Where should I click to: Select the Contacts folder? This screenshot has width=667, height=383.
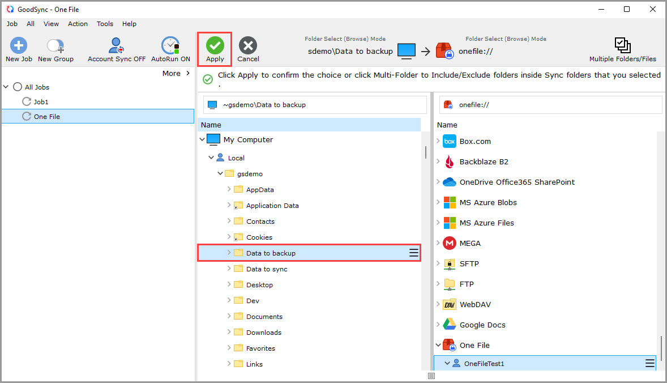(260, 222)
